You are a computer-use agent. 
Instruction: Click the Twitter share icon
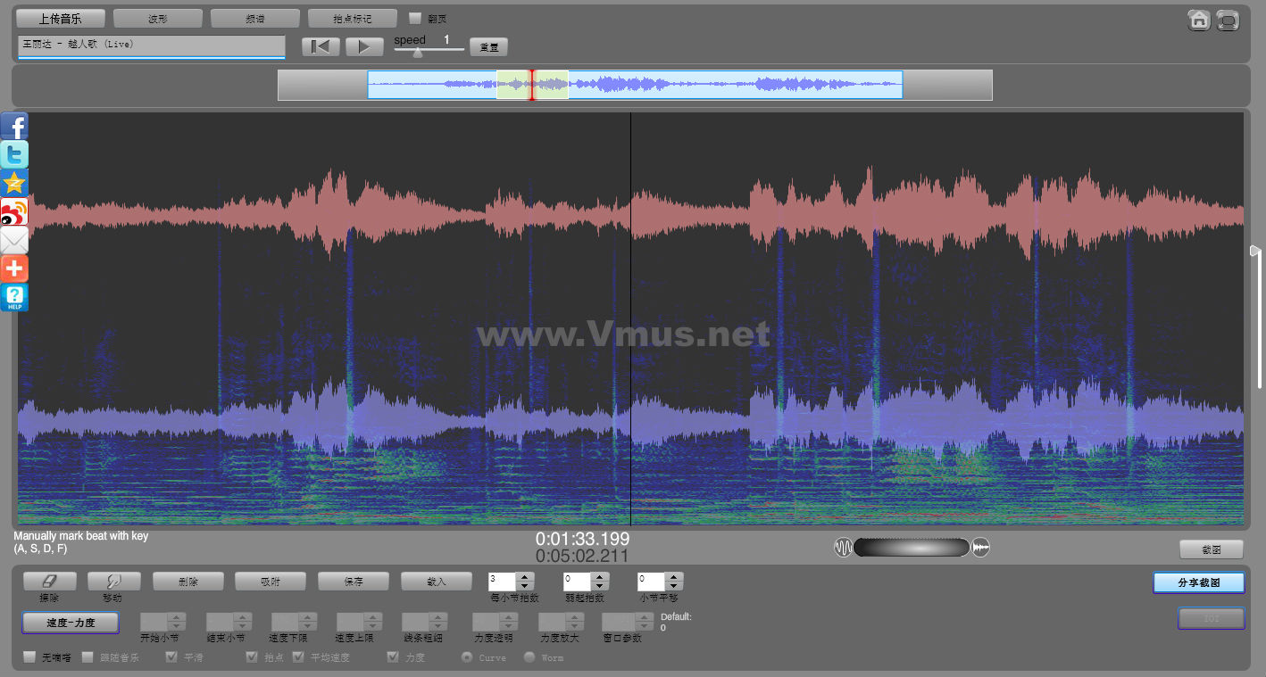[x=14, y=154]
